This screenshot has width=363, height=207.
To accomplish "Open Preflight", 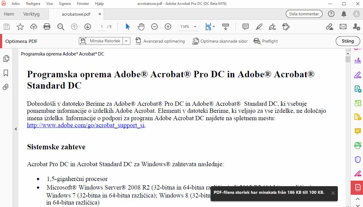I will coord(266,41).
